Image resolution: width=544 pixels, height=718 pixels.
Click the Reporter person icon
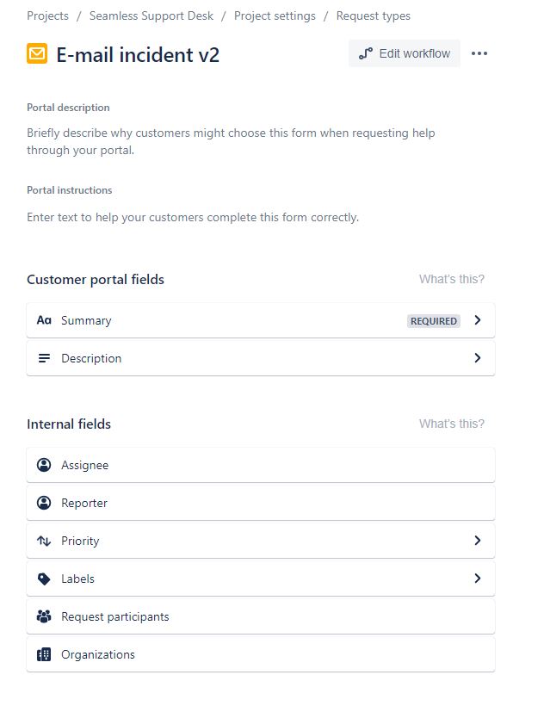[x=44, y=502]
